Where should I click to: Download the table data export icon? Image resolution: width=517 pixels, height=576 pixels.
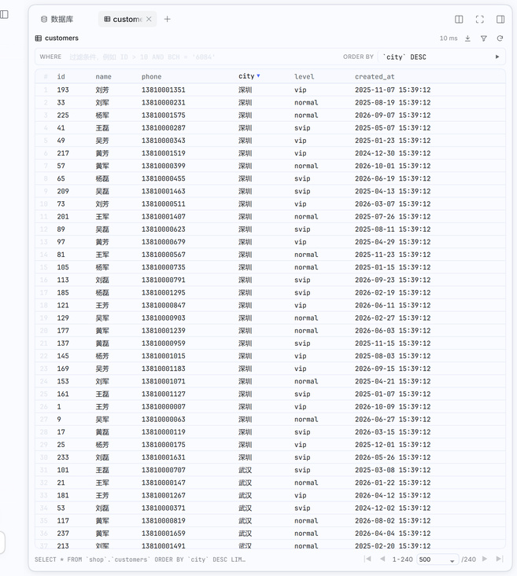[467, 39]
